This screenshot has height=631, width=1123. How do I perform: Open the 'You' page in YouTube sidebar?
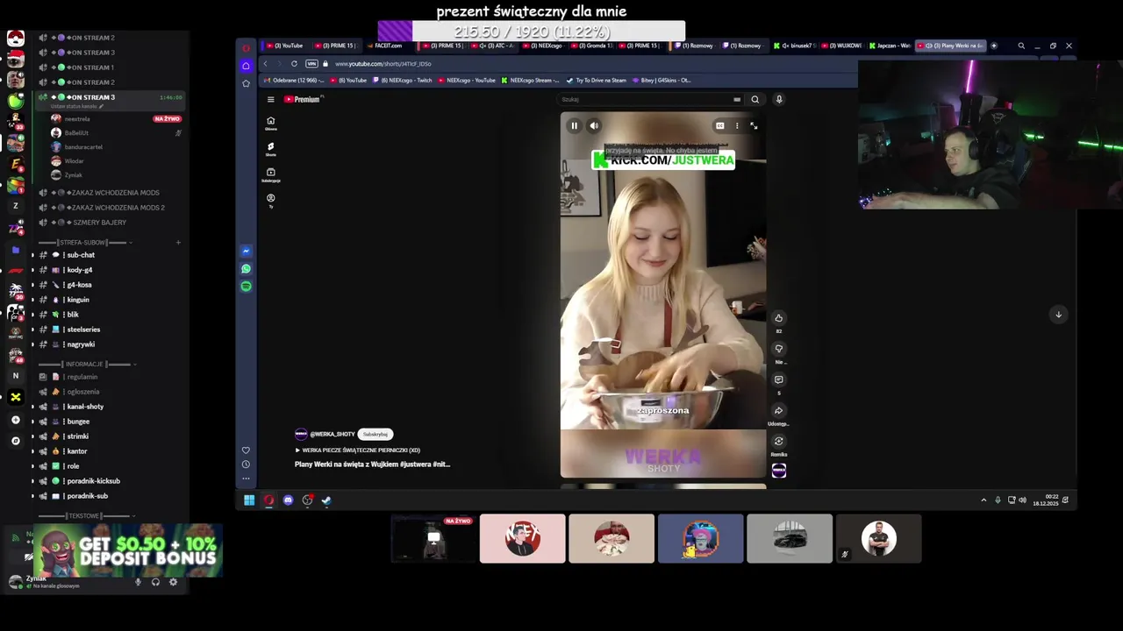click(270, 201)
